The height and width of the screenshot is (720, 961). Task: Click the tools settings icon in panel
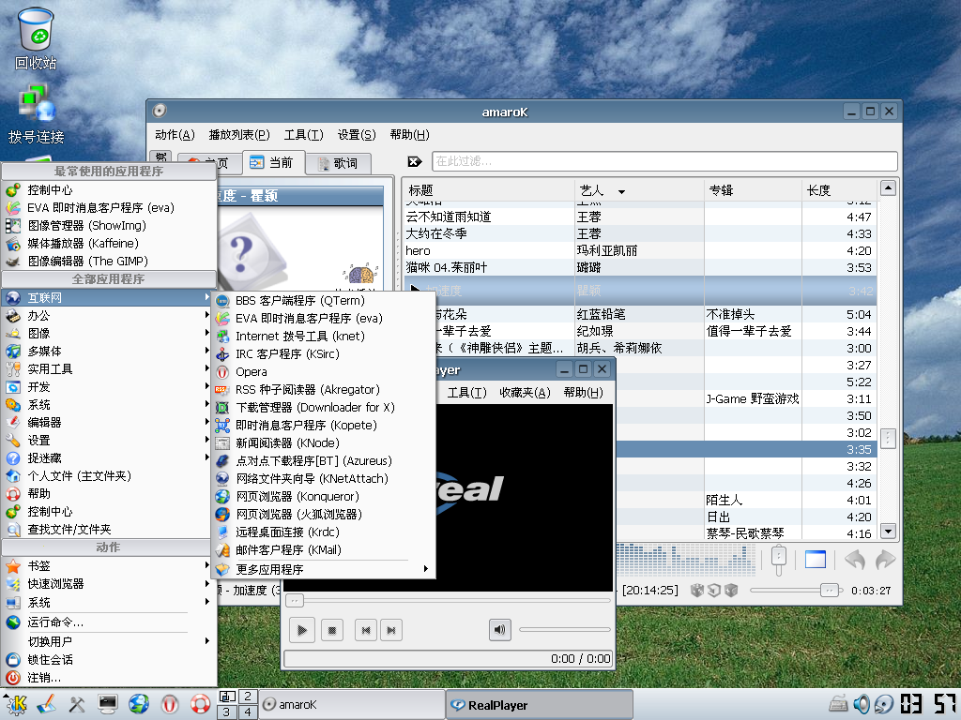point(77,704)
